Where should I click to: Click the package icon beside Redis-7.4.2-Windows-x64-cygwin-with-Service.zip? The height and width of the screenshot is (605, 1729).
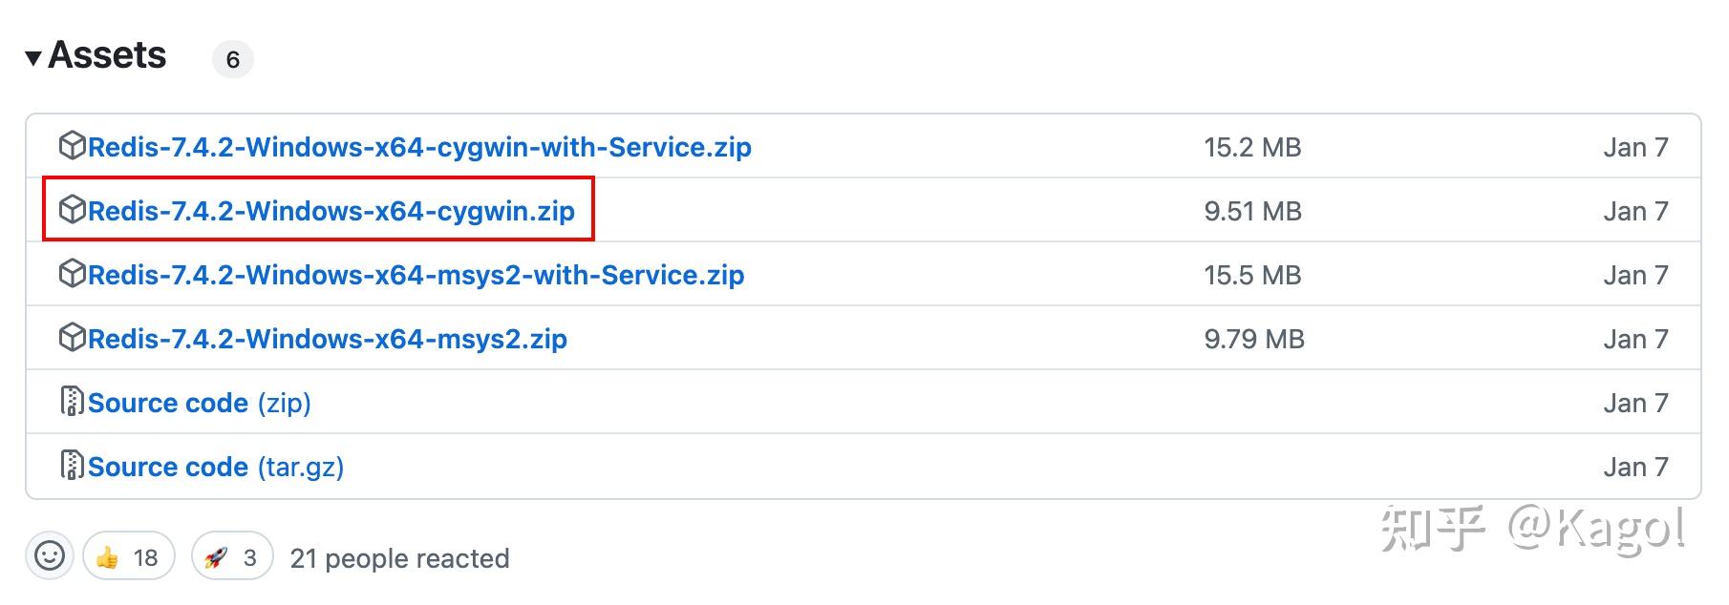tap(72, 147)
